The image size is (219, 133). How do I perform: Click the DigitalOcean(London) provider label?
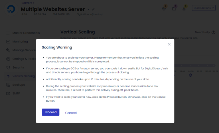(90, 14)
